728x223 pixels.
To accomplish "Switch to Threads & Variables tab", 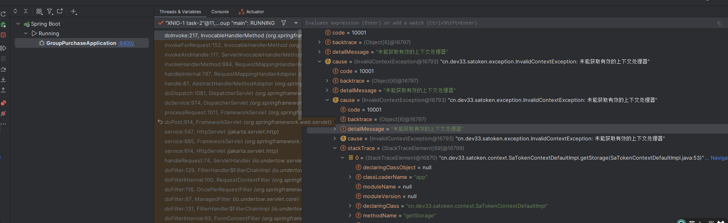I will 180,12.
